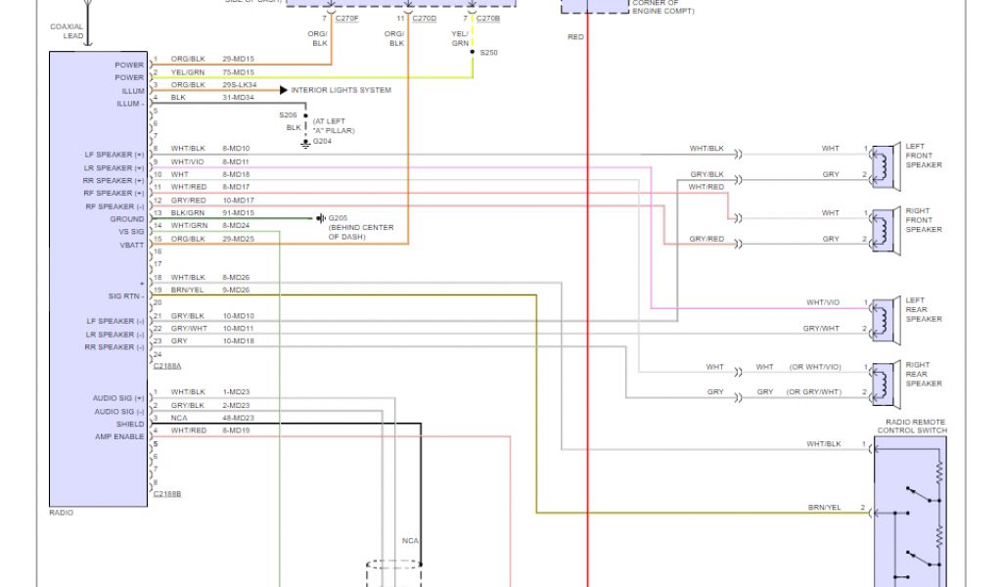The width and height of the screenshot is (1002, 587).
Task: Click the right front speaker symbol
Action: pyautogui.click(x=885, y=227)
